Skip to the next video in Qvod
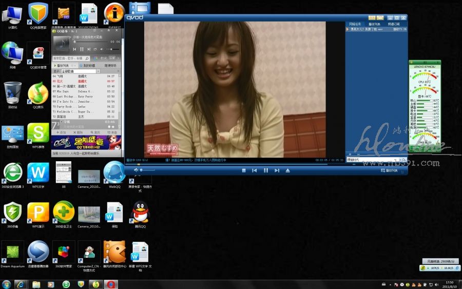The height and width of the screenshot is (289, 462). [x=277, y=170]
